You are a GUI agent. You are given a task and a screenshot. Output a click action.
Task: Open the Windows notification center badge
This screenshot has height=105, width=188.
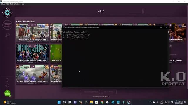[185, 102]
